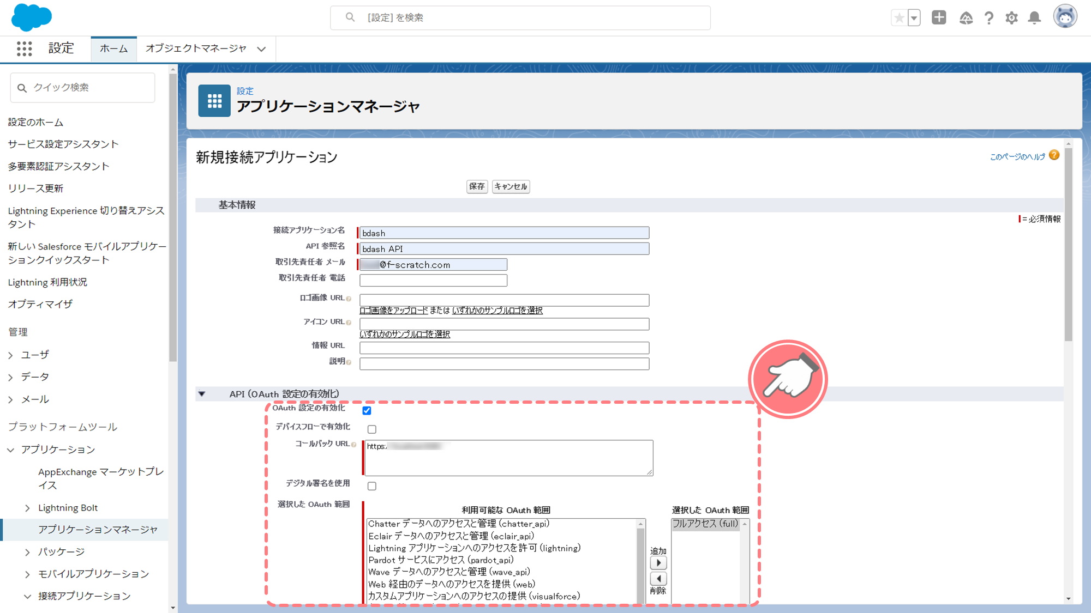Click the quick find magnifier icon
Viewport: 1091px width, 613px height.
tap(22, 88)
